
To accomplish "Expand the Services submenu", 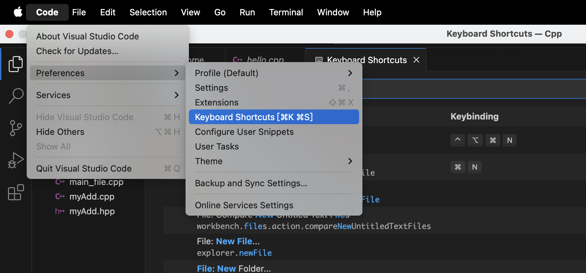I will pos(107,95).
